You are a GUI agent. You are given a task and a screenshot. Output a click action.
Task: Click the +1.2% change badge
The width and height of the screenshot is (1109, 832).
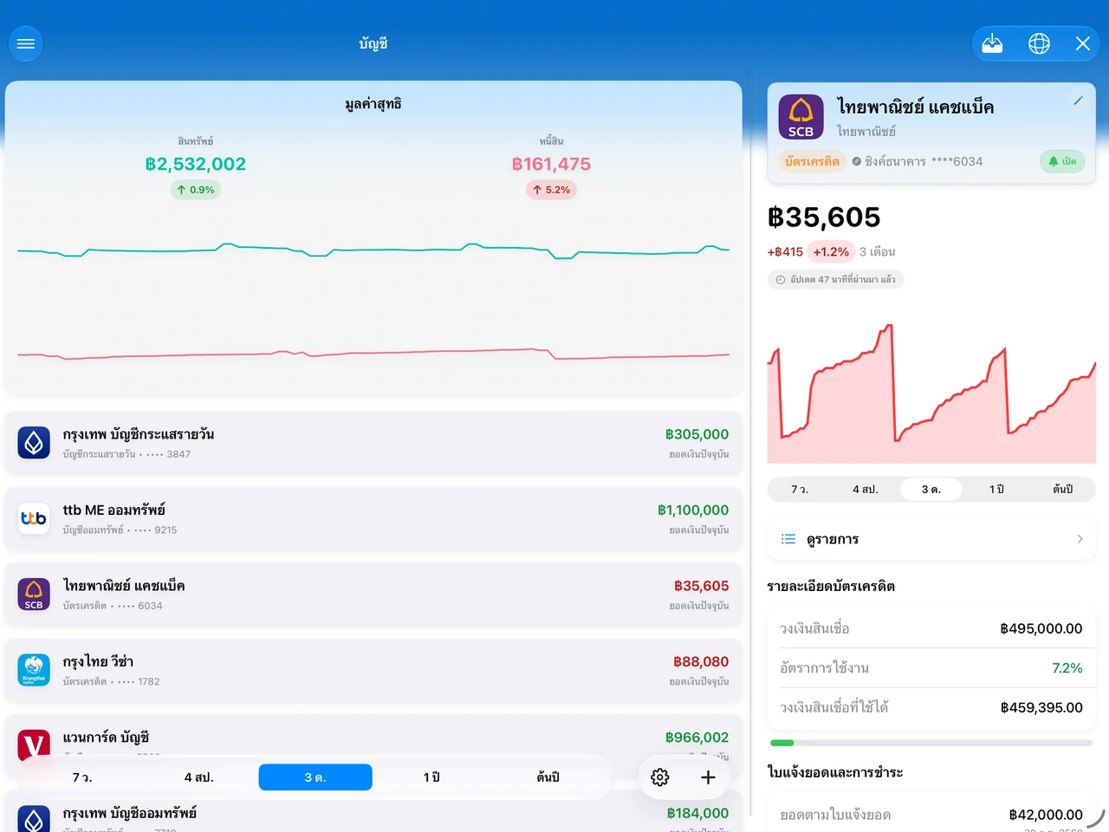831,252
